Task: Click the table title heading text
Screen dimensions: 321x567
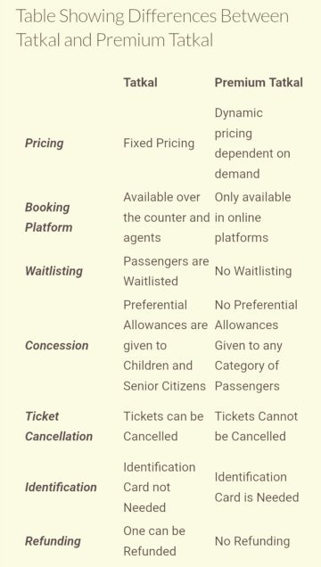Action: 152,29
